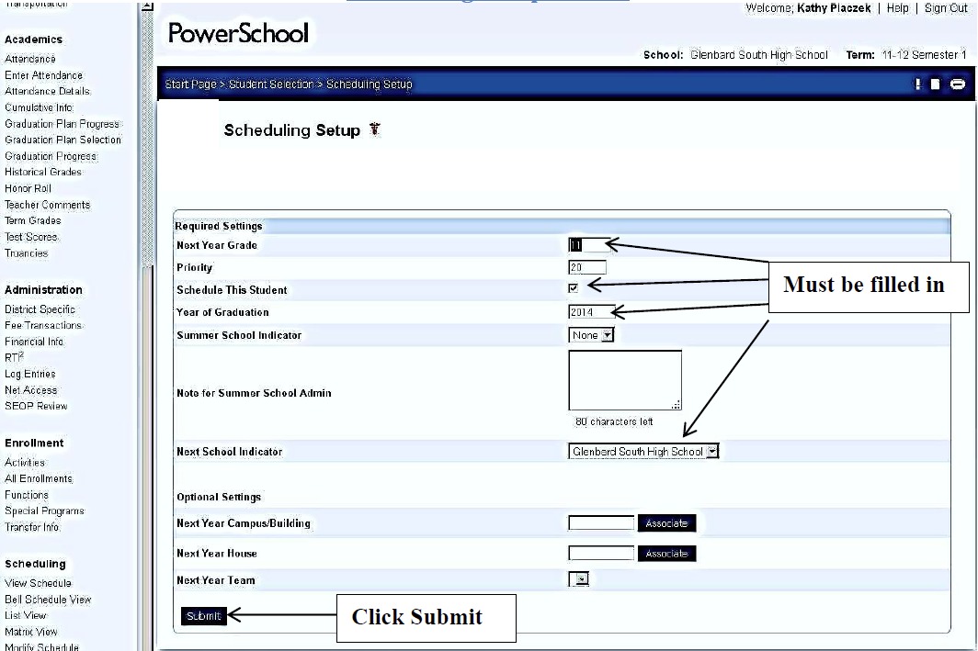The width and height of the screenshot is (978, 651).
Task: Click the printer icon in blue bar
Action: (958, 84)
